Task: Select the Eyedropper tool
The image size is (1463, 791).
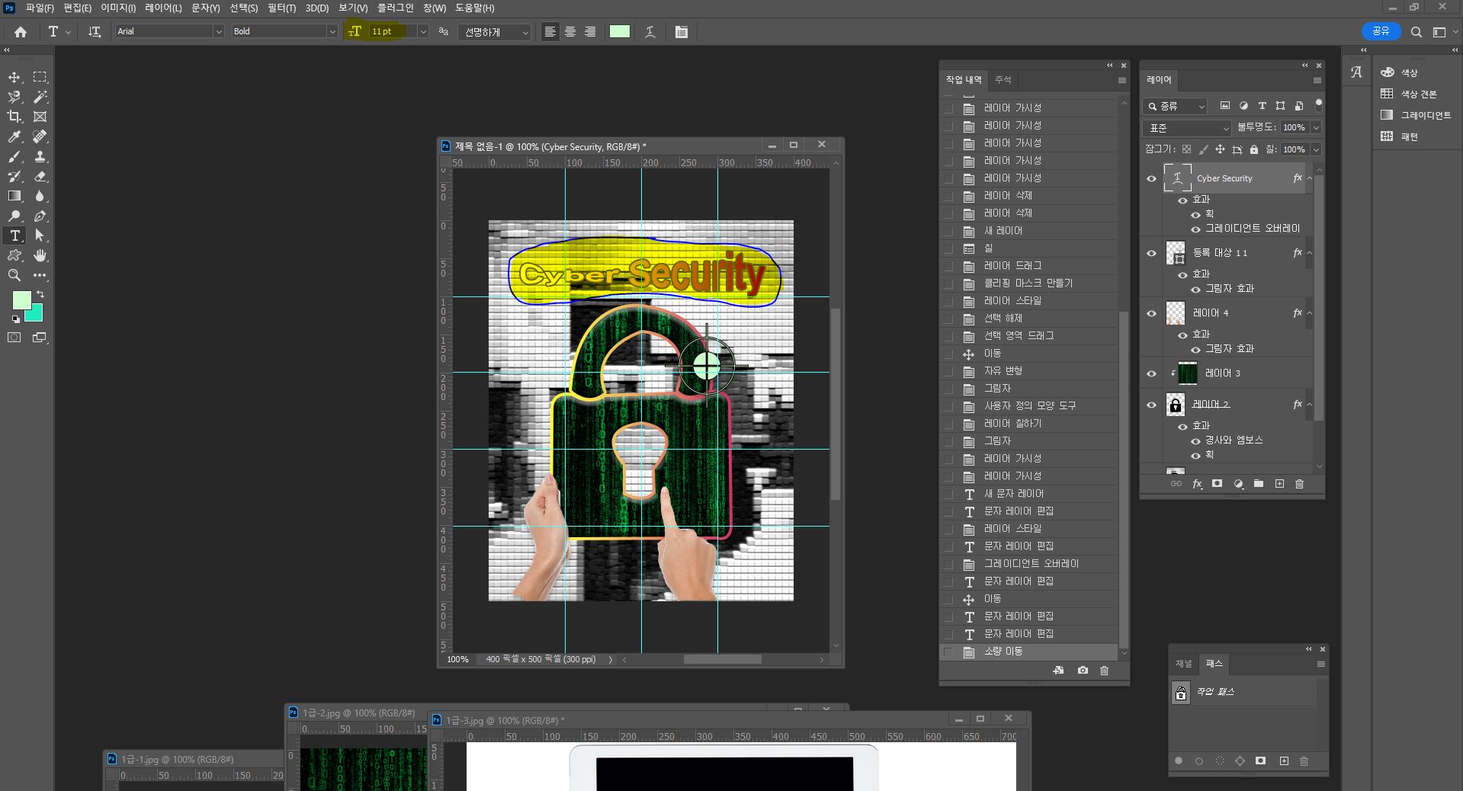Action: point(14,136)
